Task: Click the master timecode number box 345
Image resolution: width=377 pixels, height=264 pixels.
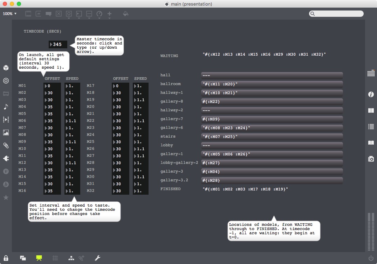Action: (58, 44)
